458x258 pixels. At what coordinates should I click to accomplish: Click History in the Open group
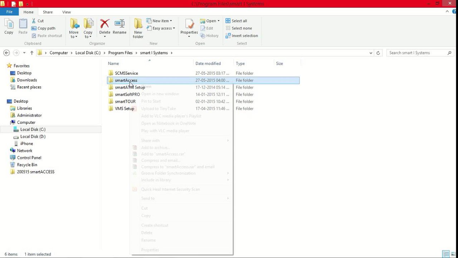[x=210, y=35]
